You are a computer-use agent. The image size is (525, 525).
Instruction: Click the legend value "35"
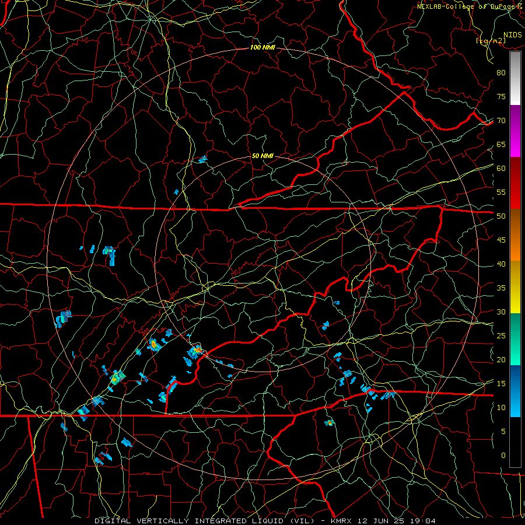(501, 288)
